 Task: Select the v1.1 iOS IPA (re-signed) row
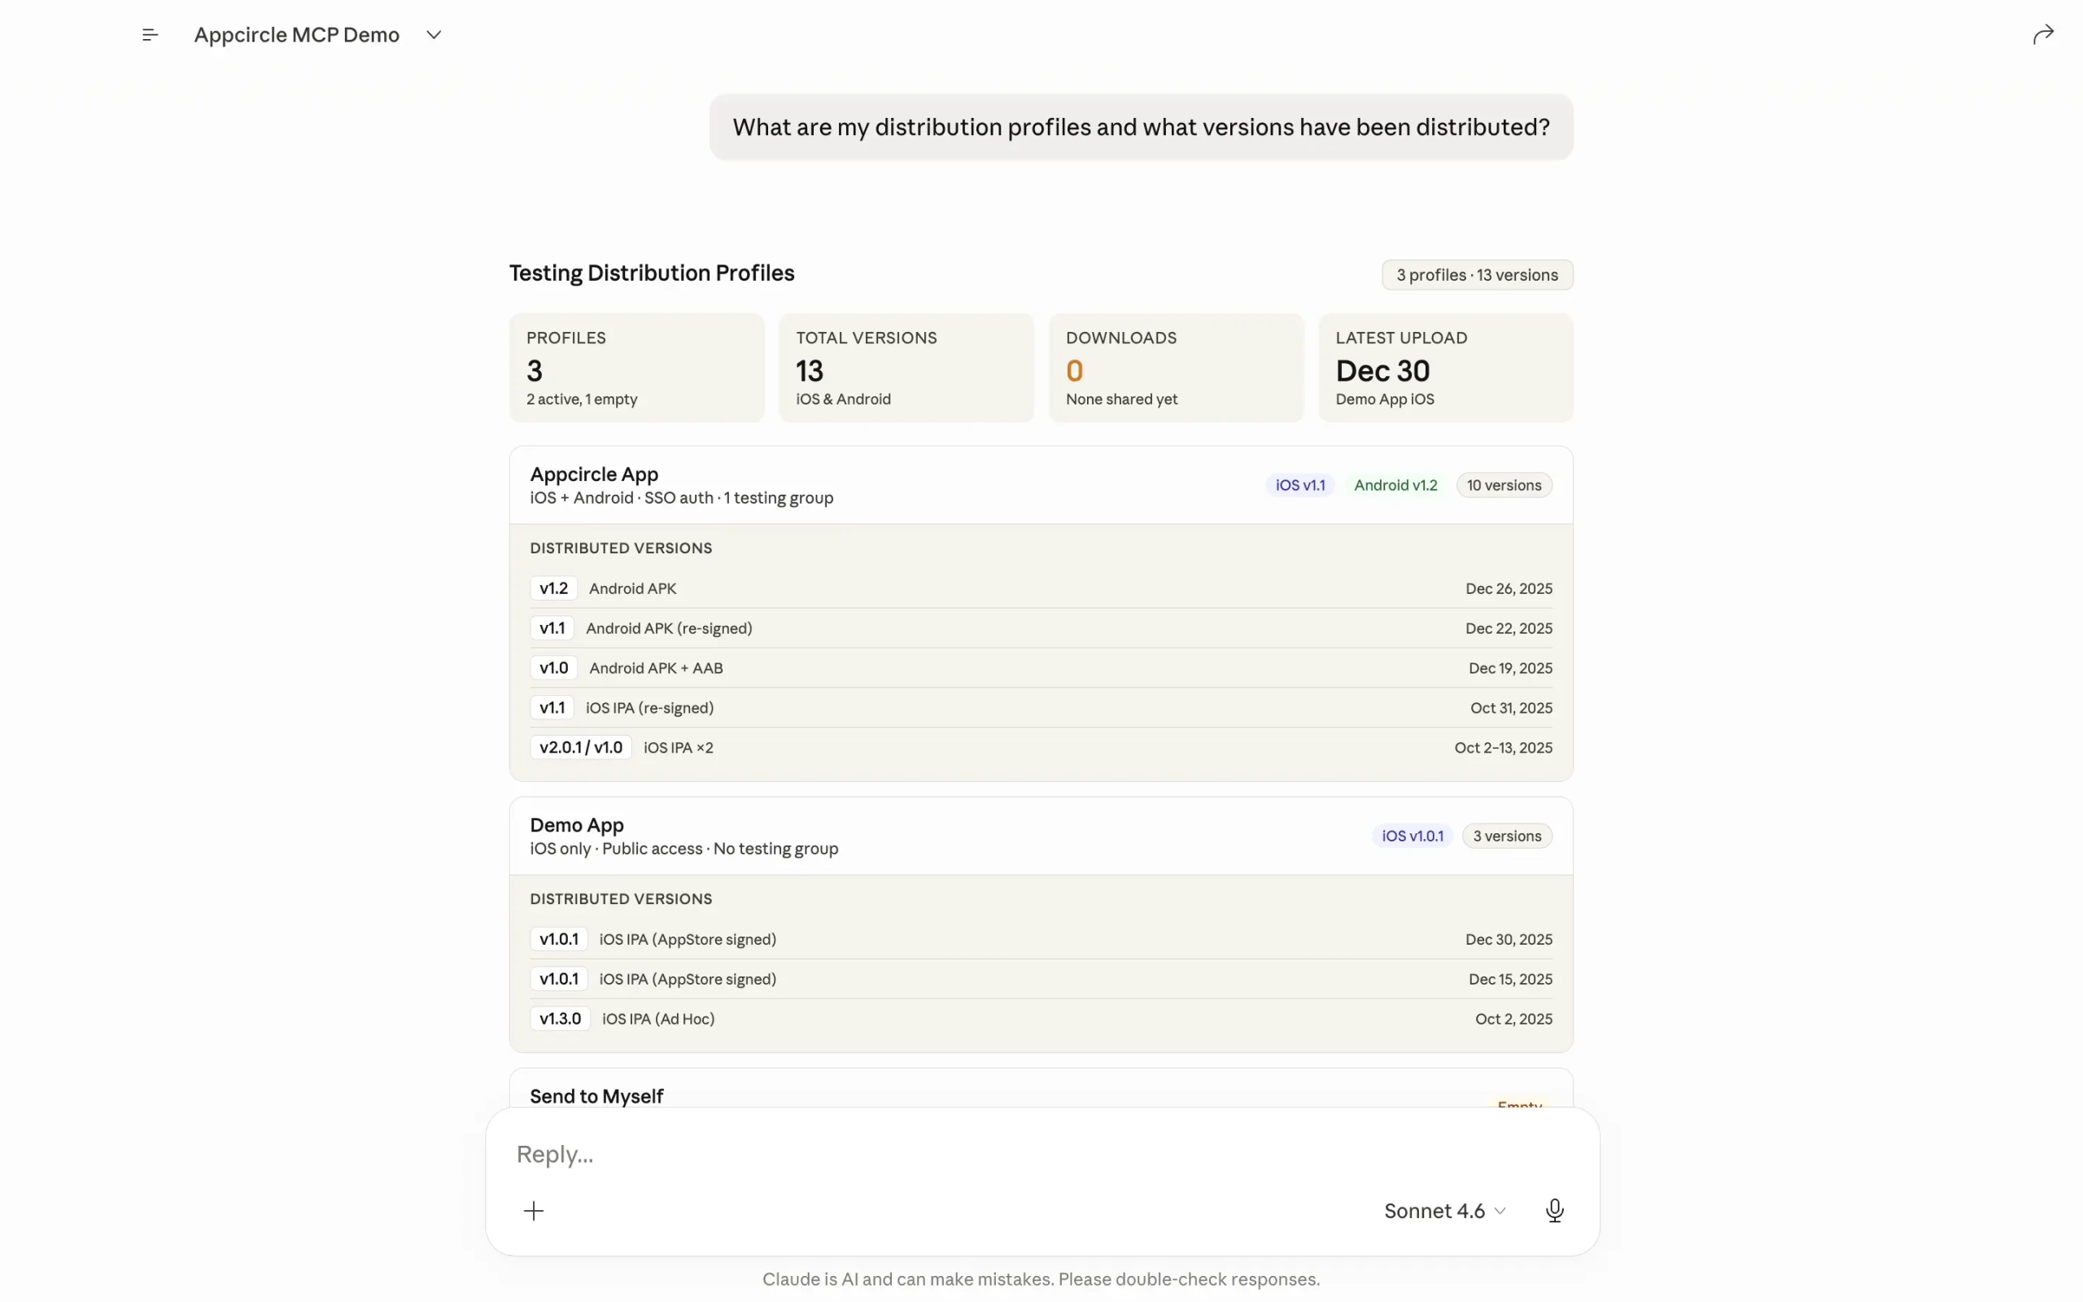1041,707
